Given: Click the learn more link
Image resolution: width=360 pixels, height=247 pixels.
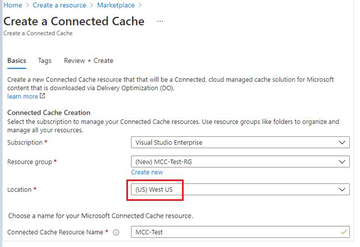Looking at the screenshot, I should 22,96.
